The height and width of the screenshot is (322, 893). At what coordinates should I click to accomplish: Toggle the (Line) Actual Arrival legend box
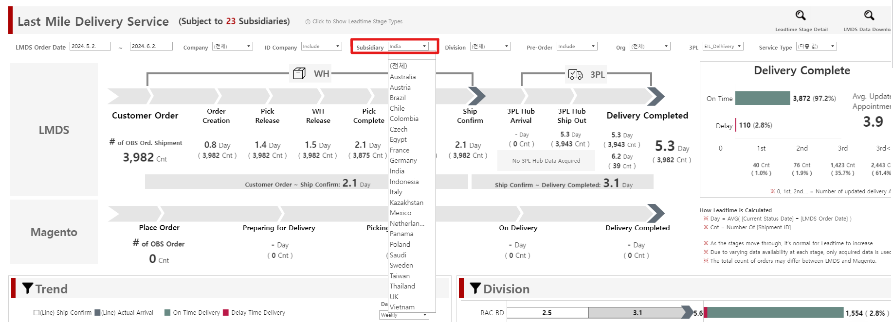[x=97, y=313]
